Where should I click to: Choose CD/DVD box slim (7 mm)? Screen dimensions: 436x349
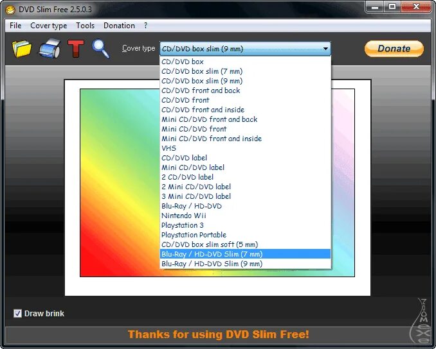(x=245, y=71)
